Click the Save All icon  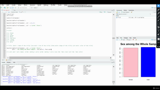pos(13,8)
